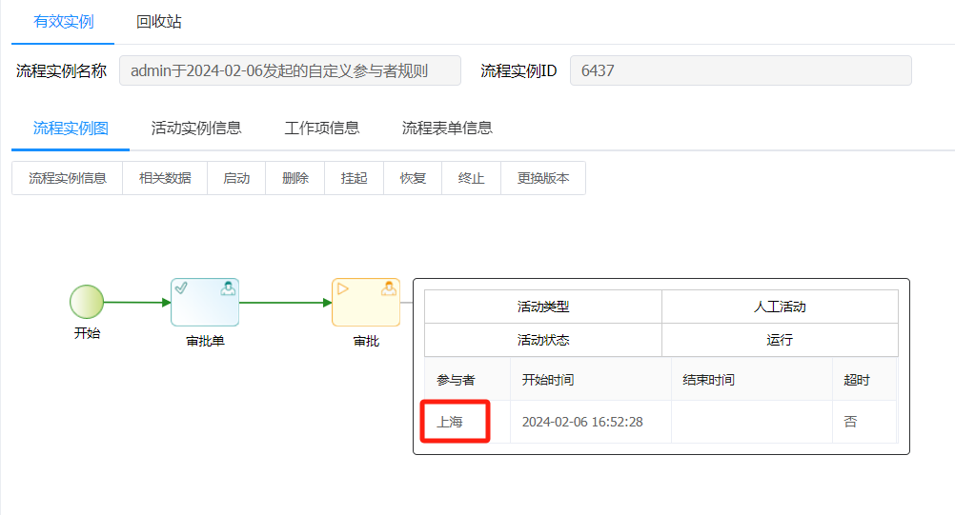Open the 活动实例信息 tab
Screen dimensions: 955x515
point(196,128)
